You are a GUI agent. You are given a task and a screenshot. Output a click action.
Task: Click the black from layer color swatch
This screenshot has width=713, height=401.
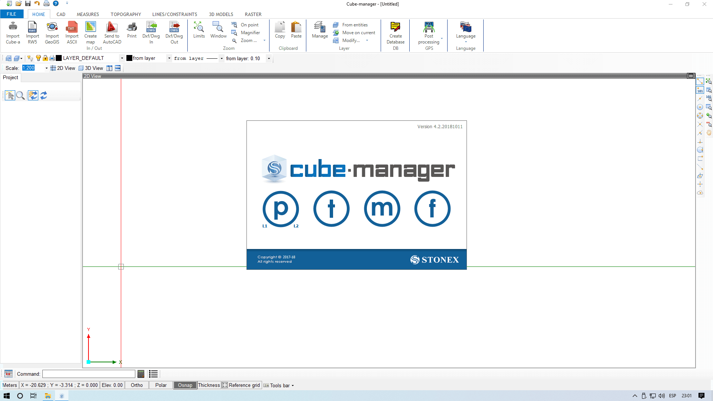click(x=129, y=58)
